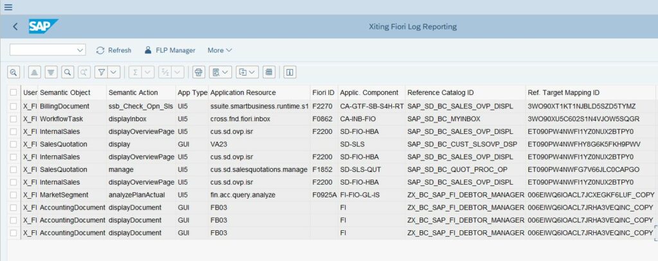
Task: Select the Applic. Component column header
Action: pos(371,92)
